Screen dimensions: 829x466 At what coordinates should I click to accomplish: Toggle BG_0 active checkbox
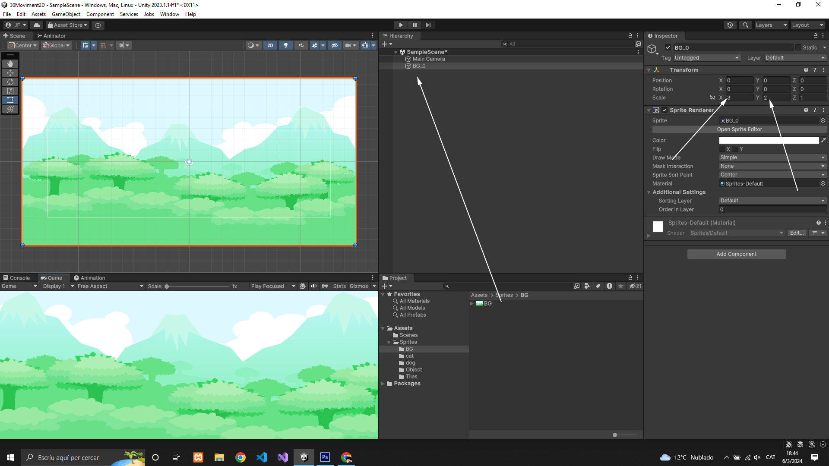[668, 48]
